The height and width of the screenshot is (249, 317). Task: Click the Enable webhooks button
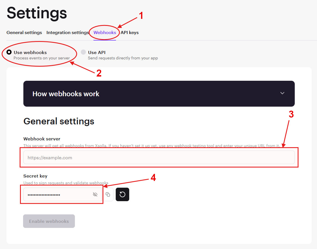[x=49, y=221]
